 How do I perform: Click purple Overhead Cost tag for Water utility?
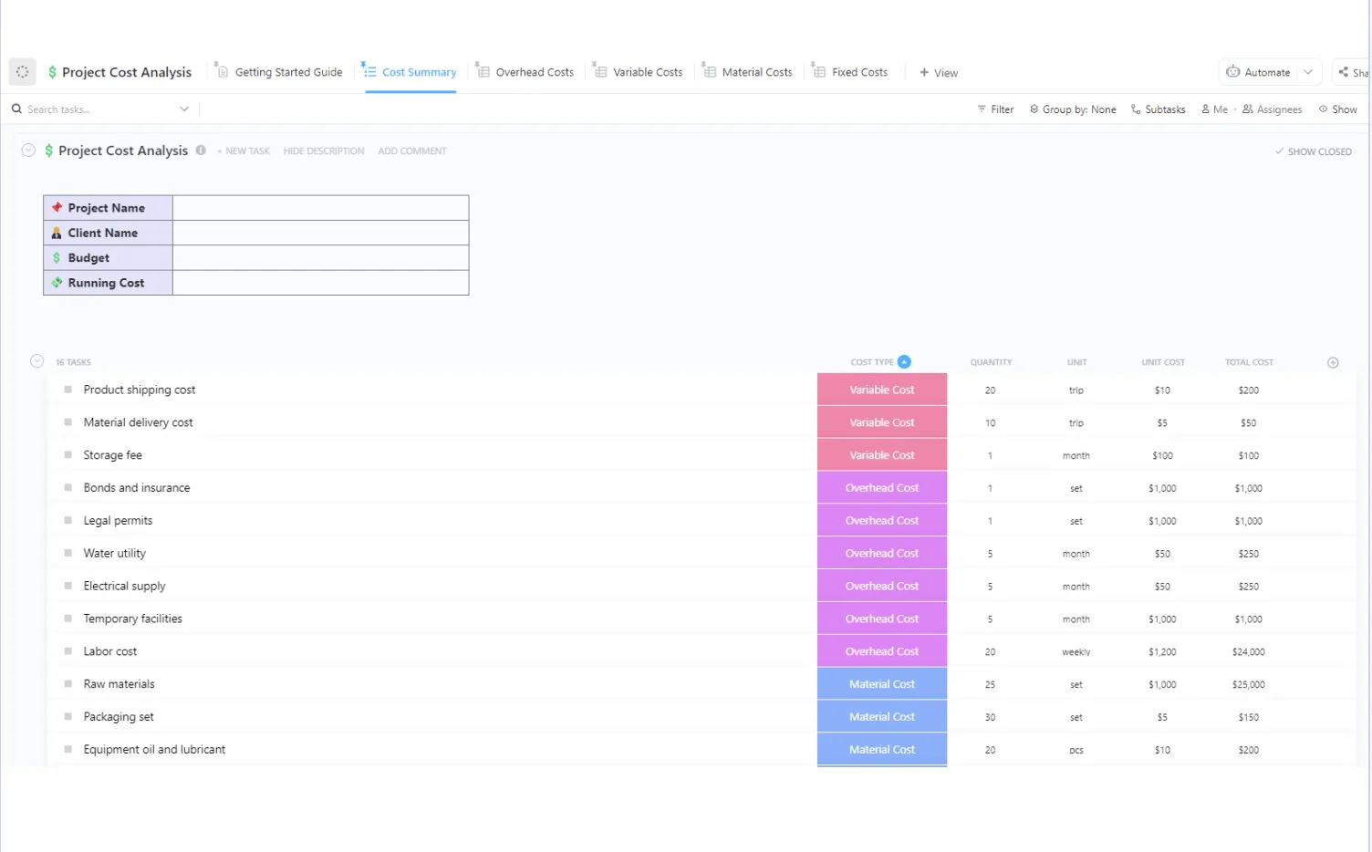(882, 554)
